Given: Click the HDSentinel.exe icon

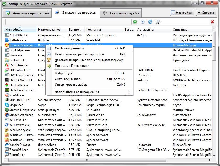Looking at the screenshot, I should pos(7,70).
